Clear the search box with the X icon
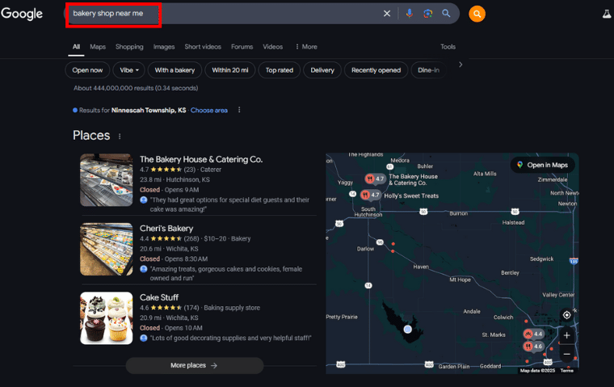This screenshot has height=387, width=614. click(x=387, y=13)
